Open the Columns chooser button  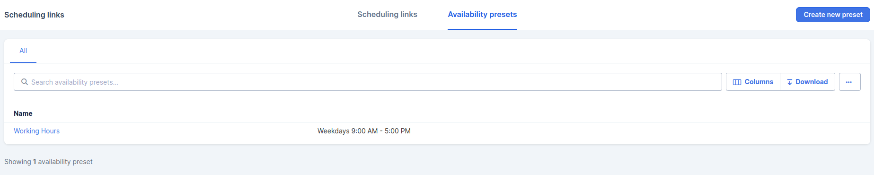click(753, 82)
